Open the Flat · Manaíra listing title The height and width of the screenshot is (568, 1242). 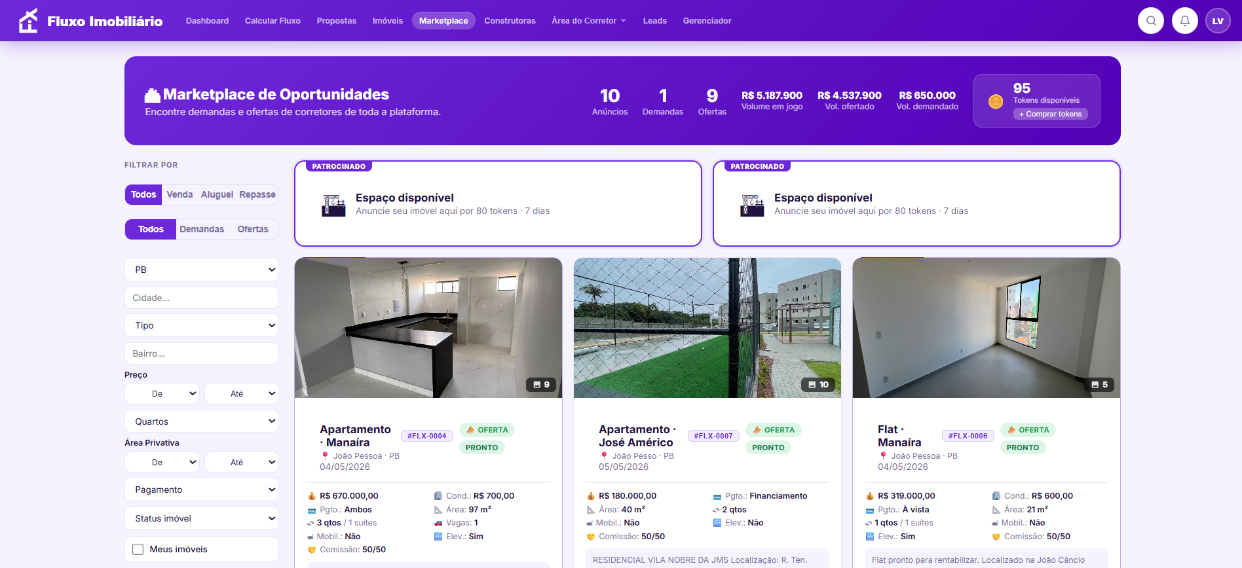899,436
